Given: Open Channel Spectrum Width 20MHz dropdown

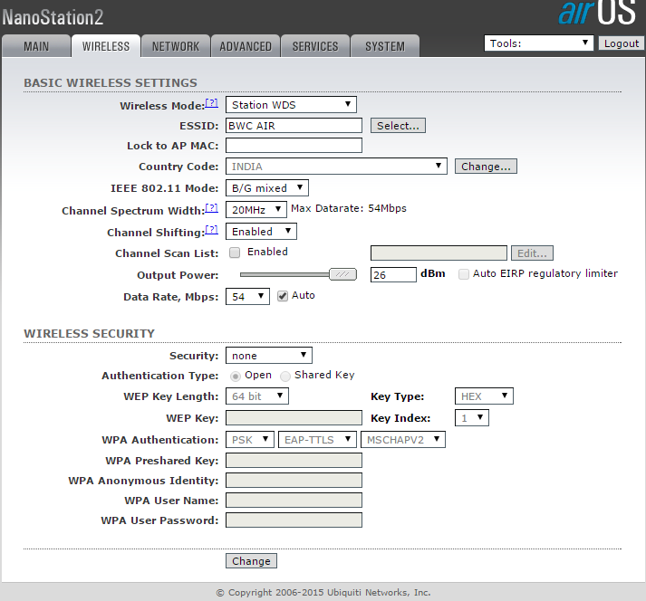Looking at the screenshot, I should [256, 209].
